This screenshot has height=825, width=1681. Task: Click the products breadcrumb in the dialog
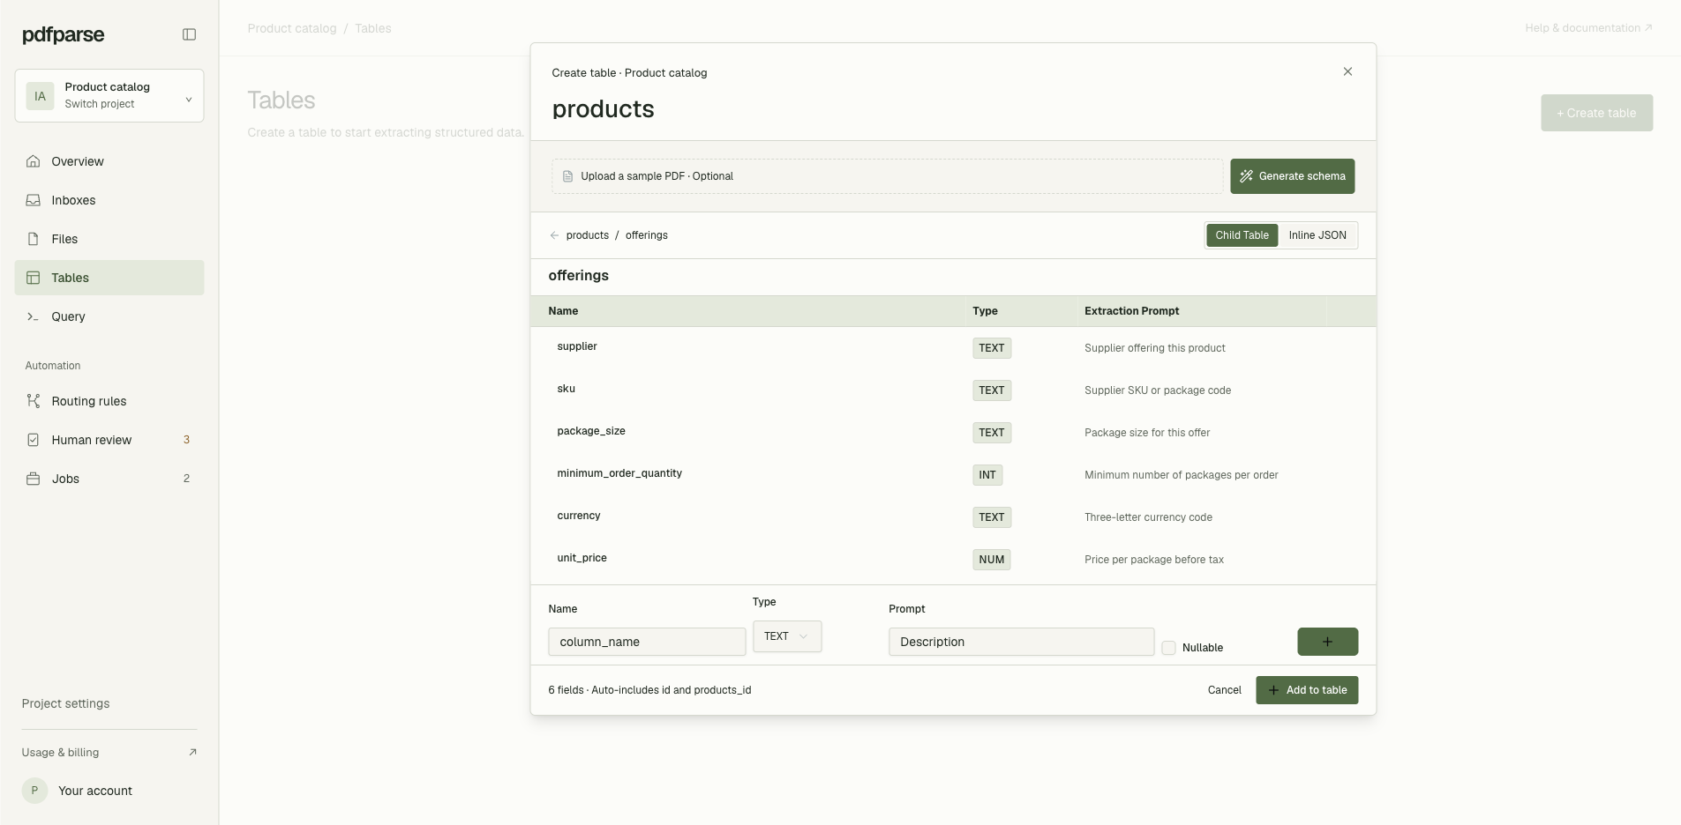point(588,235)
